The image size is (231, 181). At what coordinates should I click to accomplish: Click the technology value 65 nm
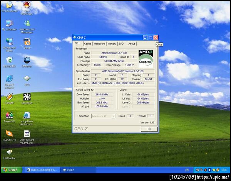coord(97,65)
